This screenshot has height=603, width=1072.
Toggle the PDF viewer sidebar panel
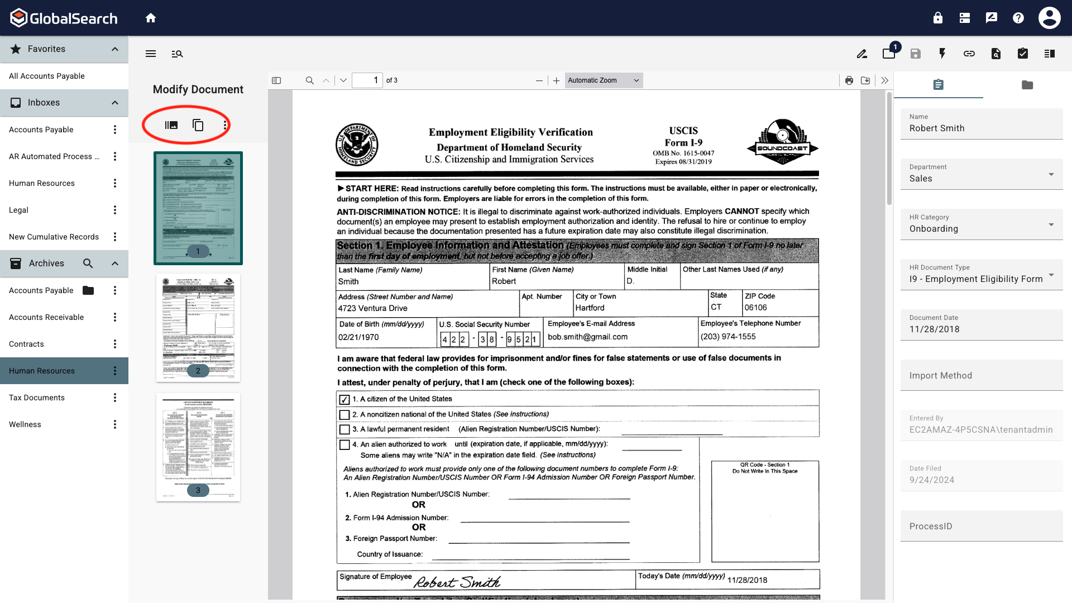tap(276, 80)
